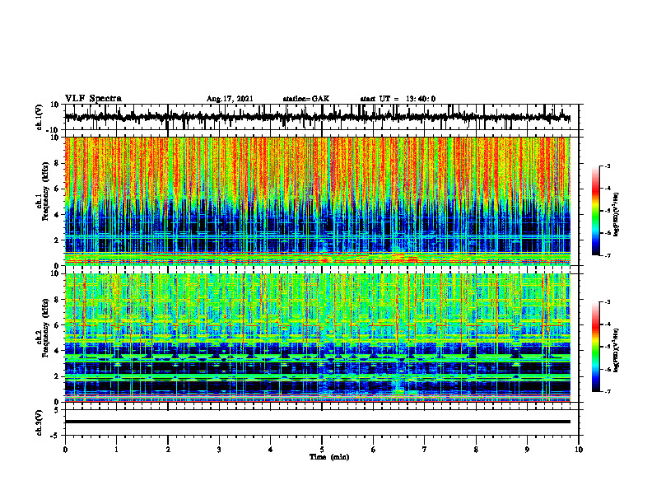The width and height of the screenshot is (652, 504).
Task: Click the ch.1 voltage waveform trace
Action: (317, 117)
